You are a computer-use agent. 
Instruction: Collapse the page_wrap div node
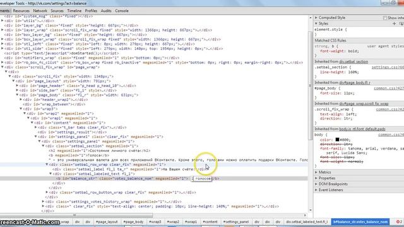click(x=3, y=67)
